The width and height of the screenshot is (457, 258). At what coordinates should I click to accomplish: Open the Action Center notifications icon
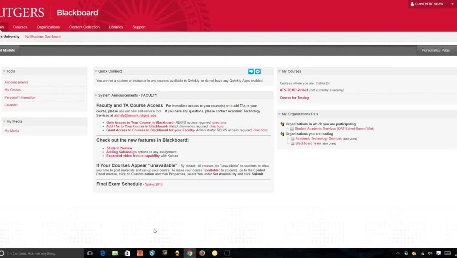[x=438, y=253]
